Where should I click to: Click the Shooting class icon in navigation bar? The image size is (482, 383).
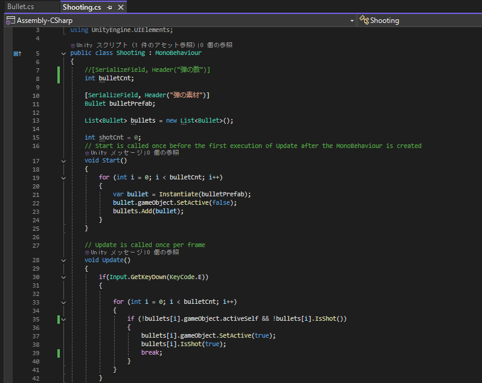(364, 20)
